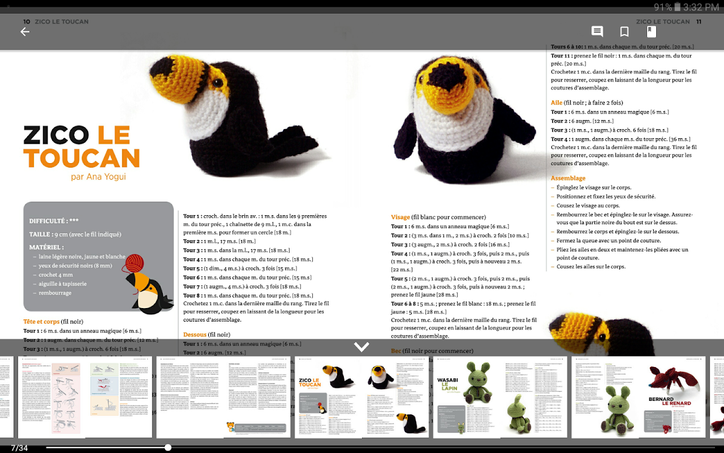Tap the 'MATÉRIEL :' heading in grey box

46,247
